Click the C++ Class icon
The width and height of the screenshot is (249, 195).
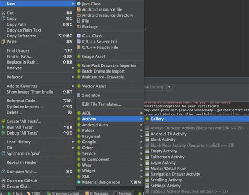(x=79, y=36)
